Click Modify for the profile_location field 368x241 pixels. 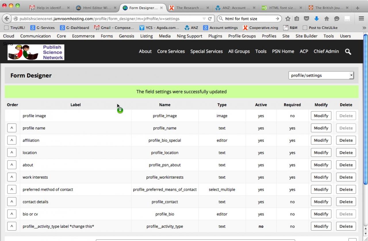(x=321, y=153)
